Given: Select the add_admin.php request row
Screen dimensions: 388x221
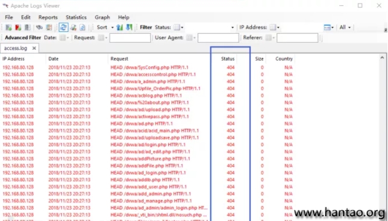Looking at the screenshot, I should point(148,194).
